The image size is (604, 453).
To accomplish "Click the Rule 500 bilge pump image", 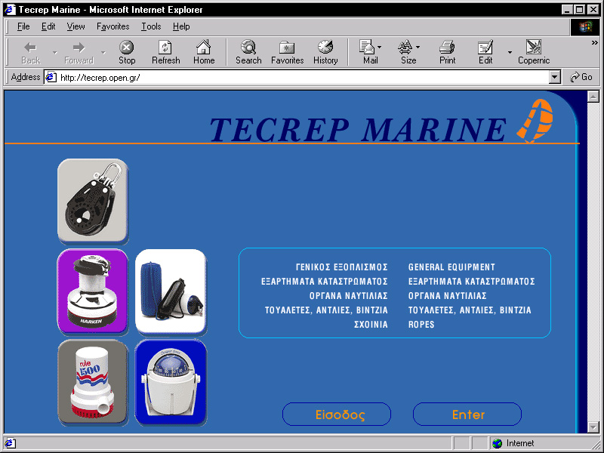I will point(92,382).
